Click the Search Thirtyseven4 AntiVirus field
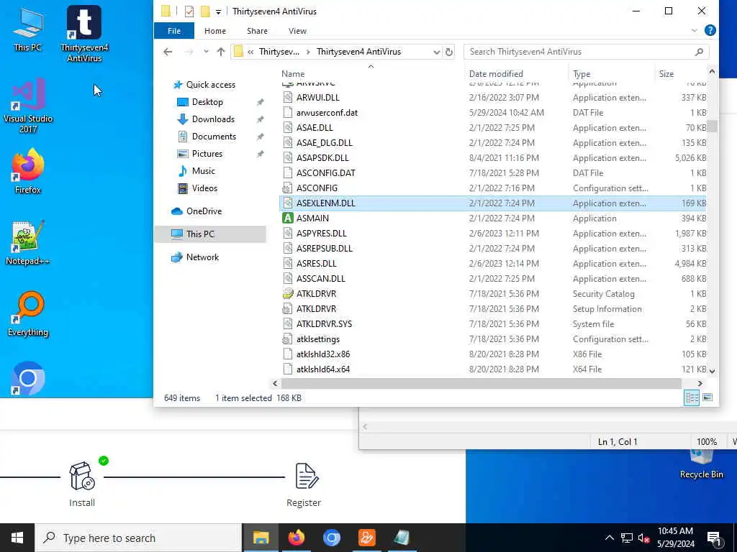Screen dimensions: 737x552 (586, 52)
